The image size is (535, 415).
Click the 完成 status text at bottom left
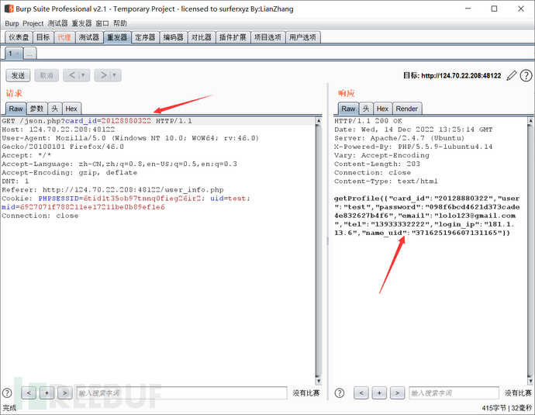pyautogui.click(x=9, y=408)
